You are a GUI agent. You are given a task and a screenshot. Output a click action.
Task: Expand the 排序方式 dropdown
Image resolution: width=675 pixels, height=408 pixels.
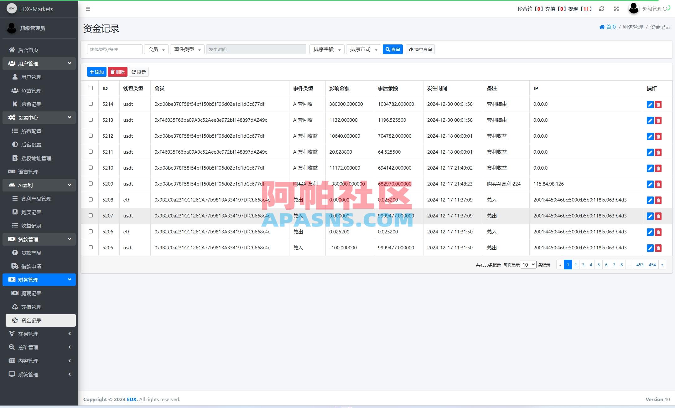pos(363,49)
